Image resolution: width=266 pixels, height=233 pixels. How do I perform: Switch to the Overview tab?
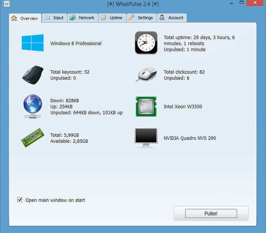[x=25, y=18]
